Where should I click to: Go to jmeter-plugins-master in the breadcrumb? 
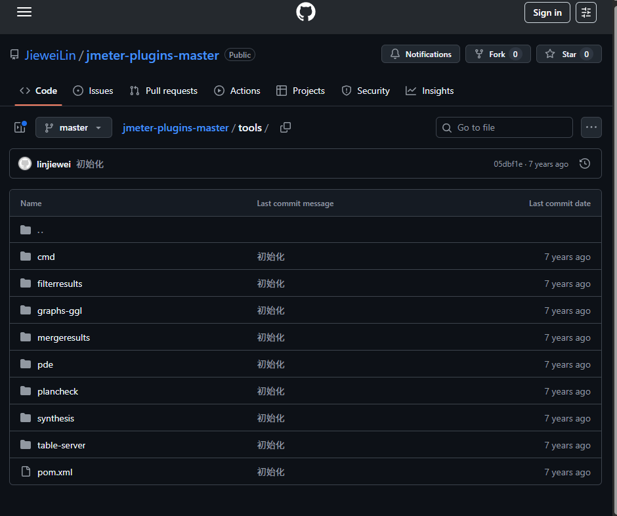175,128
